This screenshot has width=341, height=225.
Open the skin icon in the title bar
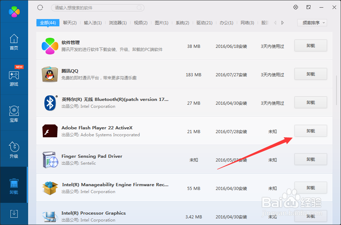tap(296, 7)
